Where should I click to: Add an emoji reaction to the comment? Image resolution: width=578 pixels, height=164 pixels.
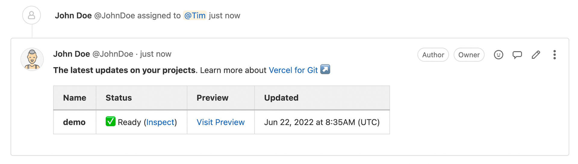coord(499,55)
